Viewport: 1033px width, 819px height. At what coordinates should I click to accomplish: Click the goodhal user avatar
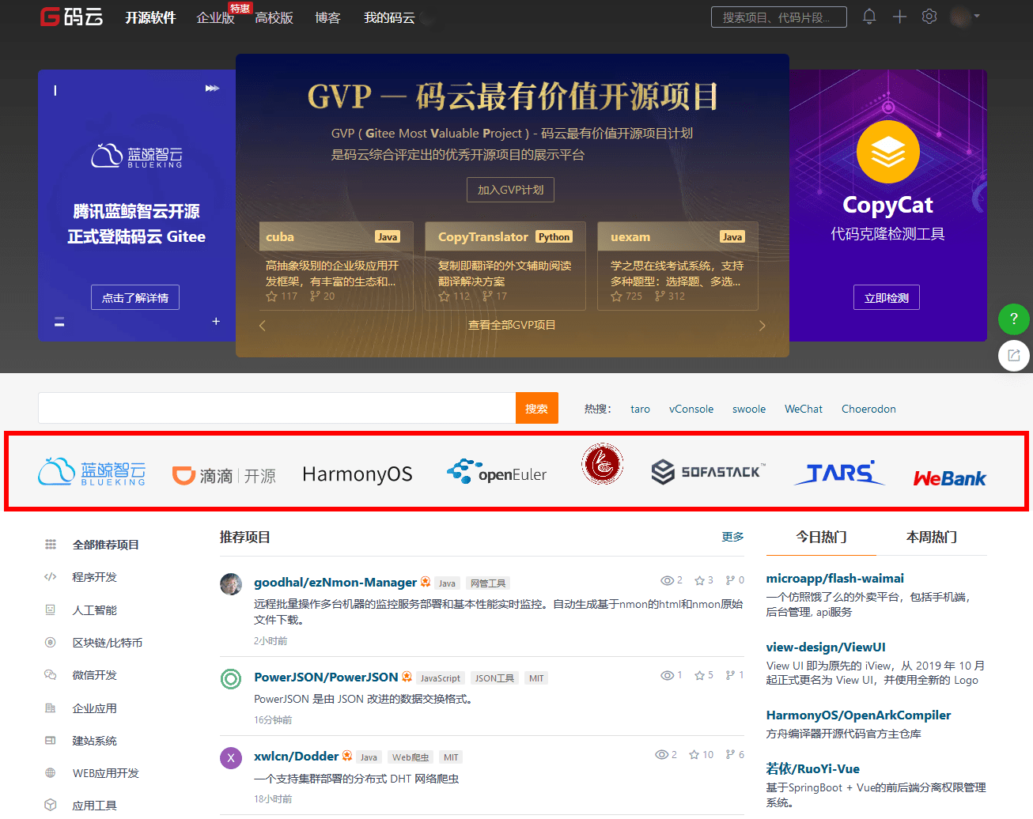tap(231, 584)
